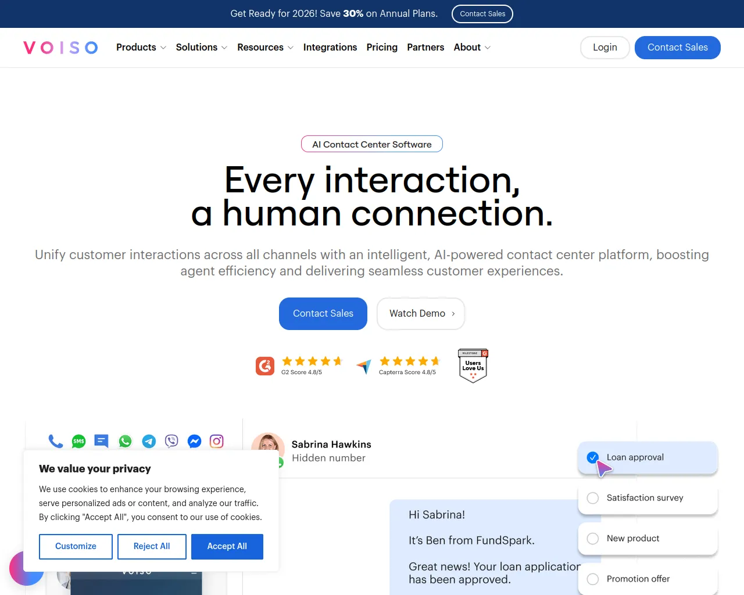Open the Instagram channel icon
The height and width of the screenshot is (595, 744).
click(x=217, y=442)
